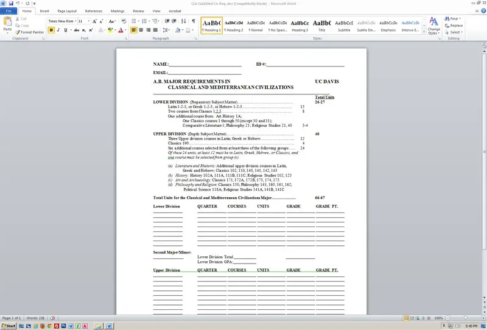Viewport: 487px width, 330px height.
Task: Switch to the Review tab
Action: click(x=139, y=11)
